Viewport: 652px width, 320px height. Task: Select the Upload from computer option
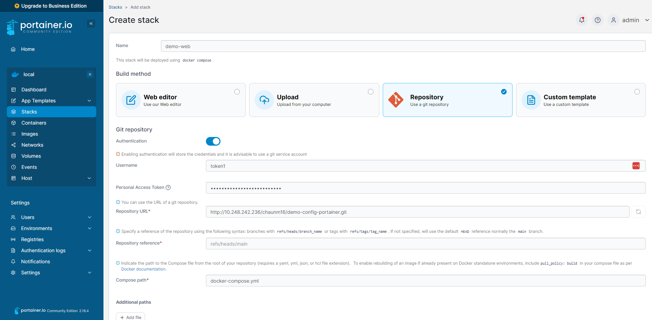coord(314,100)
